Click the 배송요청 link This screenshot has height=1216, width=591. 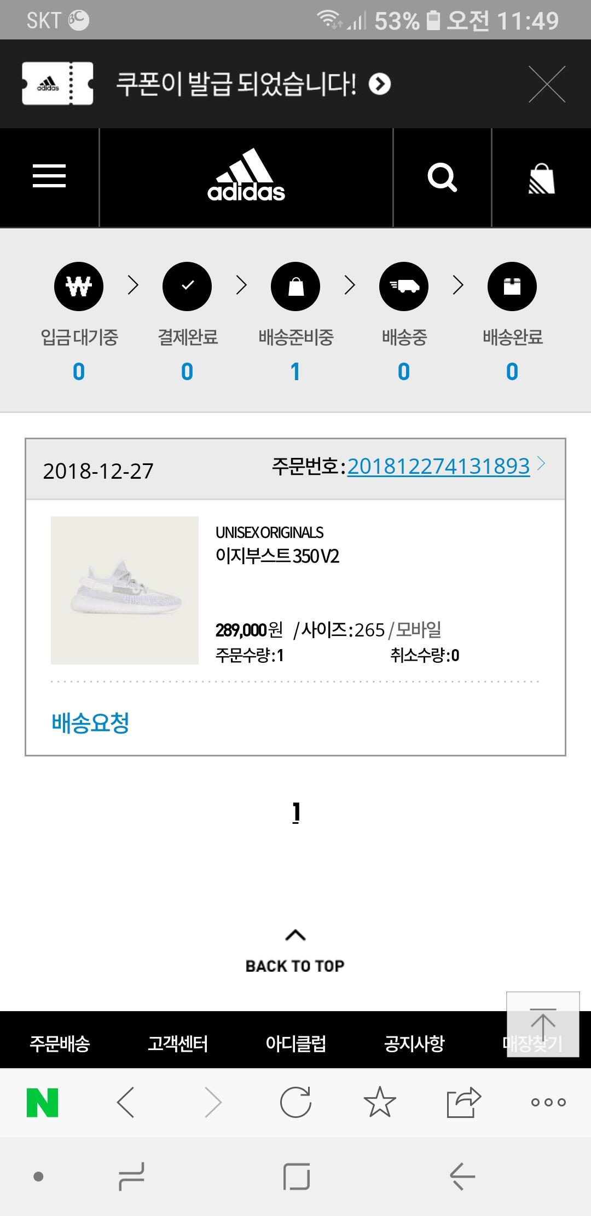click(90, 723)
